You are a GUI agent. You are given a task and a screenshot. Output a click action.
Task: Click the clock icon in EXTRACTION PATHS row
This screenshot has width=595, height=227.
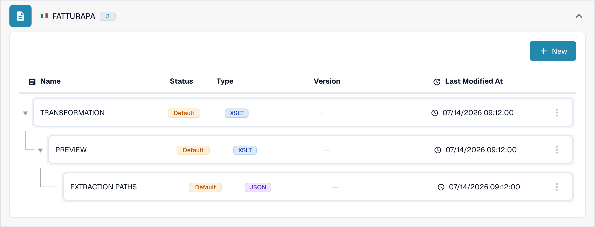tap(441, 187)
